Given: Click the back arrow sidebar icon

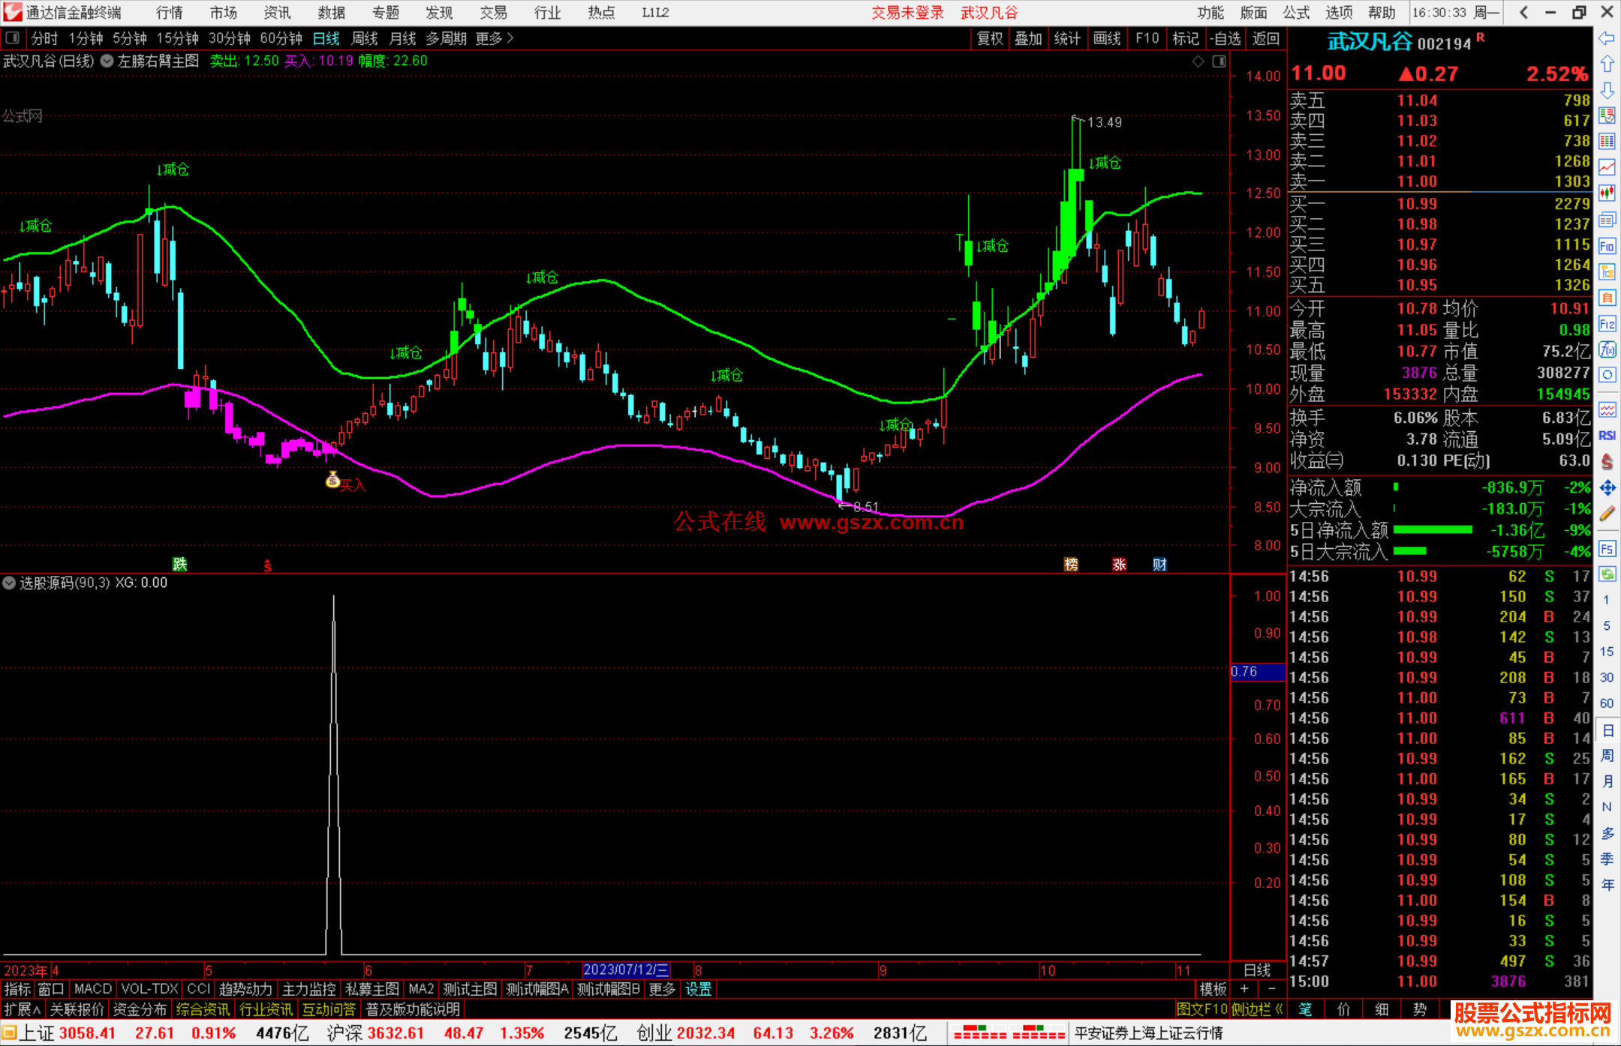Looking at the screenshot, I should pyautogui.click(x=1607, y=38).
